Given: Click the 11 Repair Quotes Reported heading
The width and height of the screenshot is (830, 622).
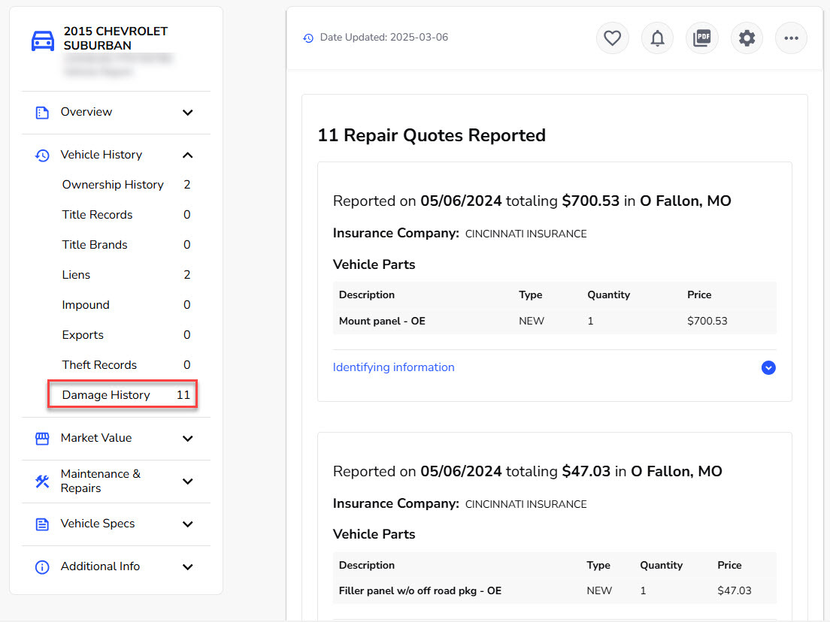Looking at the screenshot, I should point(432,135).
